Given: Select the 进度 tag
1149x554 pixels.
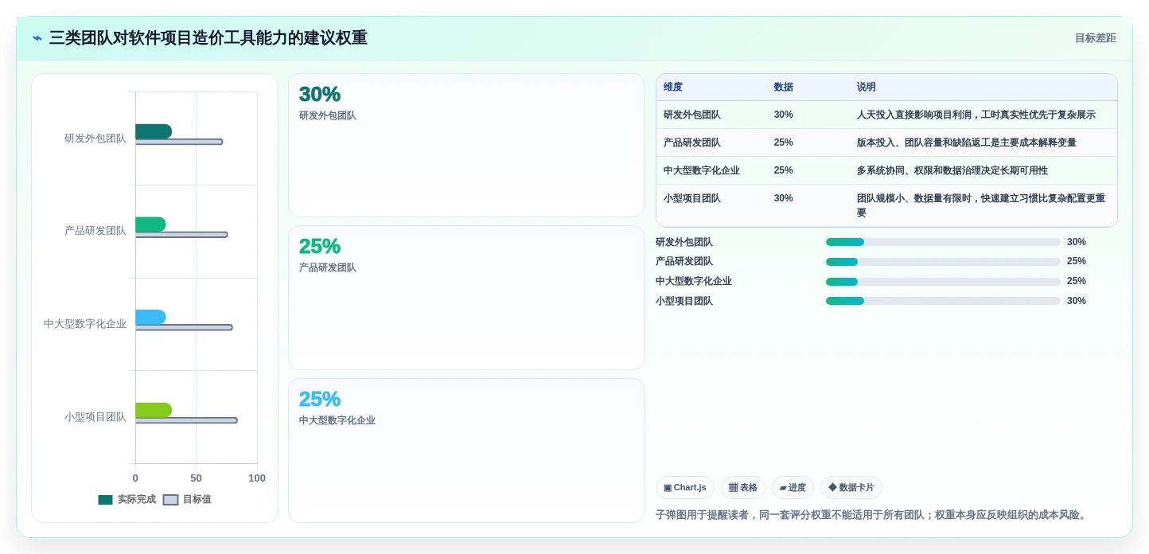Looking at the screenshot, I should tap(793, 488).
